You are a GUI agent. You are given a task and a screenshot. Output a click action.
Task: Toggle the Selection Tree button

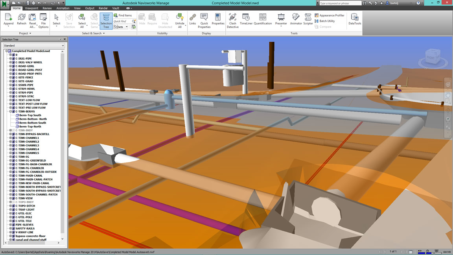106,21
